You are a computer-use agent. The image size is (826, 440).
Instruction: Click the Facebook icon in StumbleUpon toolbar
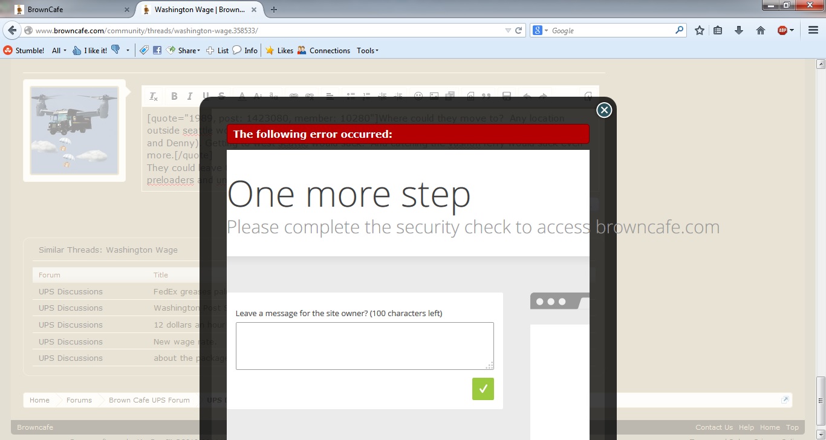point(157,51)
